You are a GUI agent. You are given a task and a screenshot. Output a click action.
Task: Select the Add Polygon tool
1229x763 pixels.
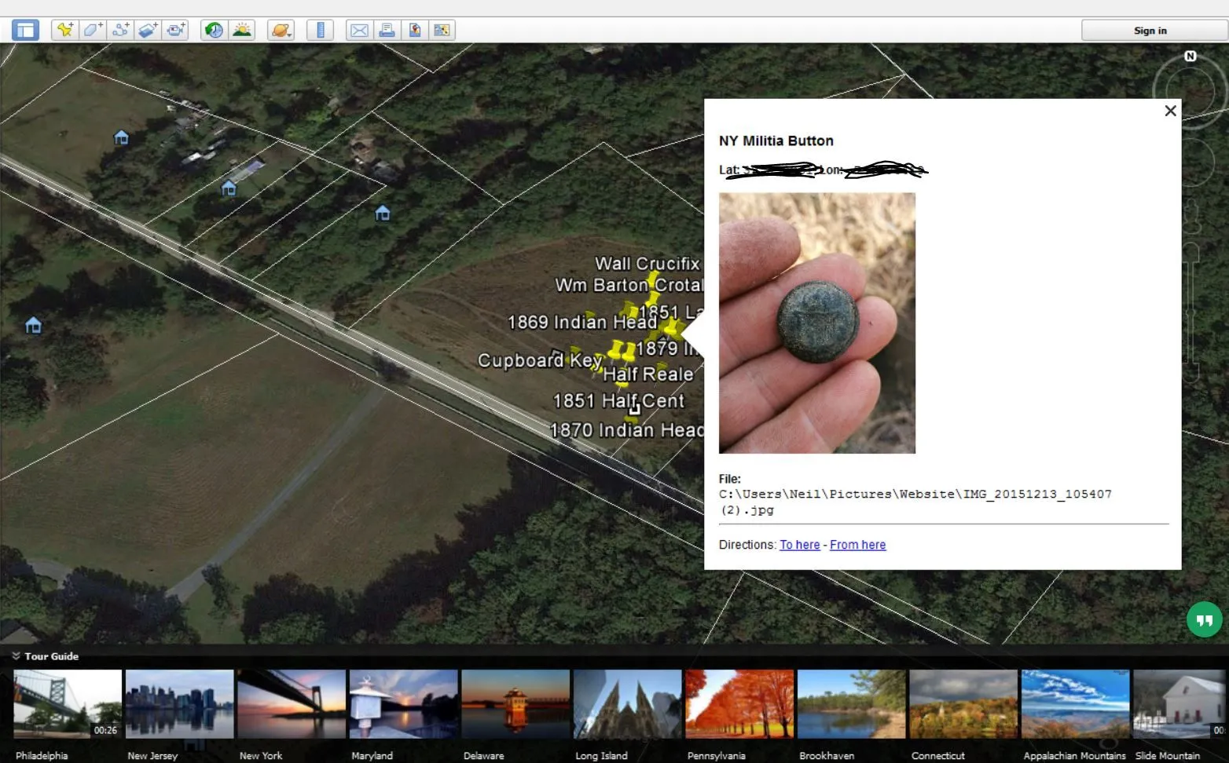pos(92,31)
